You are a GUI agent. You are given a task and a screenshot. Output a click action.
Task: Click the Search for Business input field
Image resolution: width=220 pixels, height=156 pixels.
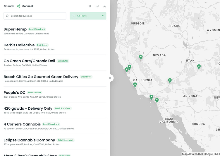pos(37,16)
